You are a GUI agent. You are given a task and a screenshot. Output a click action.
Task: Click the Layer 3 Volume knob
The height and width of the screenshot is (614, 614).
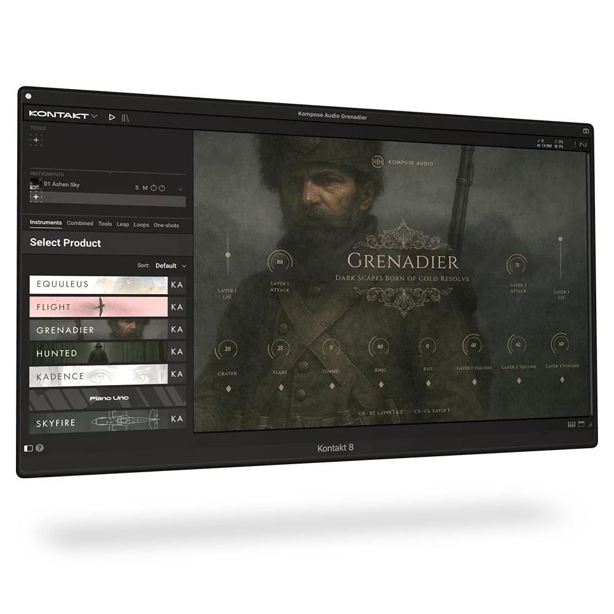(561, 344)
